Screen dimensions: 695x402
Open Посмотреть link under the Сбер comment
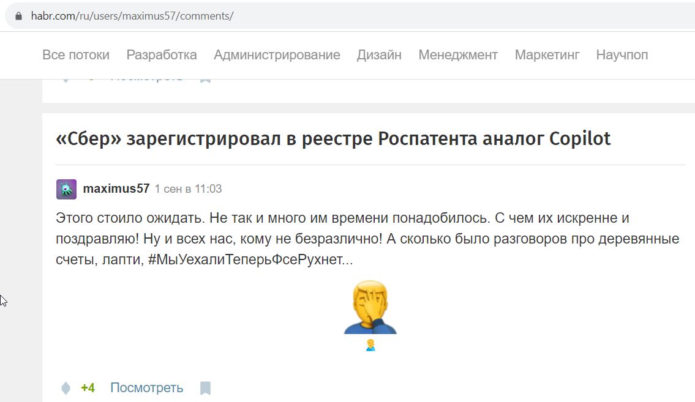[146, 388]
